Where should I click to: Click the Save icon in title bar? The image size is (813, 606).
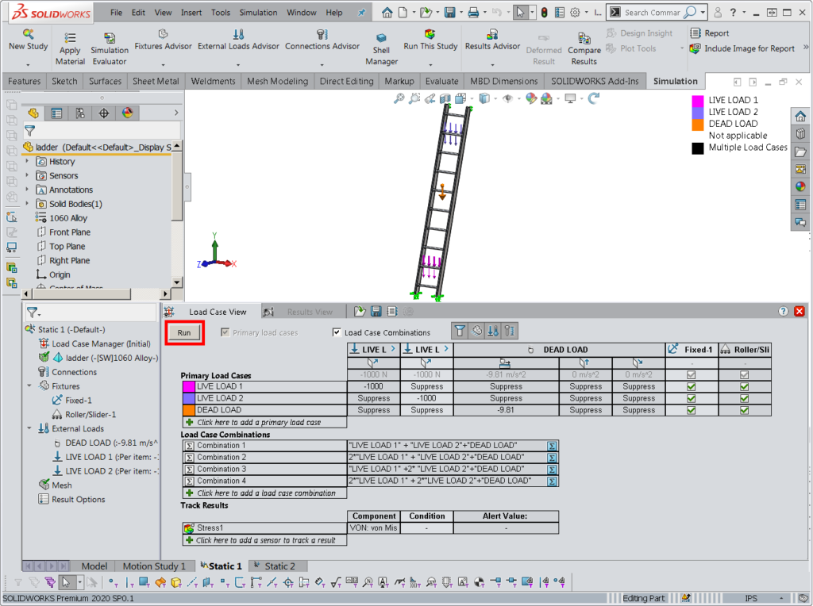coord(449,13)
